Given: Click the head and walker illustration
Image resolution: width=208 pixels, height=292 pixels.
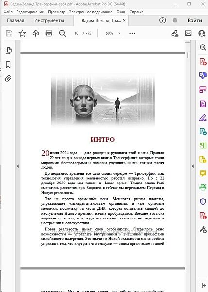Looking at the screenshot, I should (x=103, y=100).
